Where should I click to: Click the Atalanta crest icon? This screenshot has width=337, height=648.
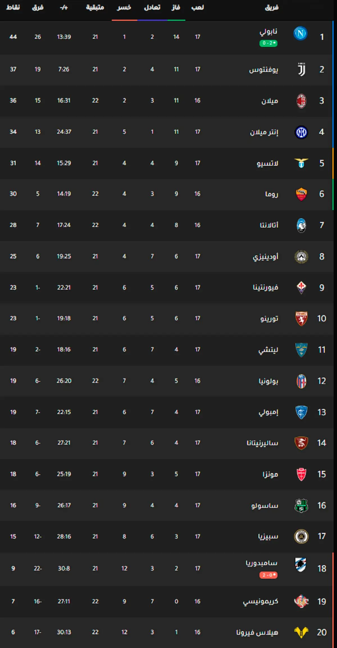(301, 225)
